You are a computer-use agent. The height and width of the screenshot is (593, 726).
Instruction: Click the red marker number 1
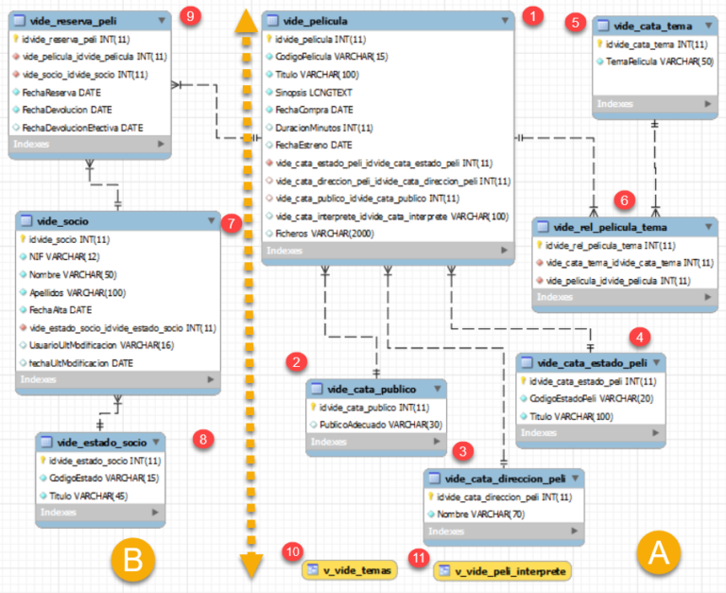tap(534, 17)
